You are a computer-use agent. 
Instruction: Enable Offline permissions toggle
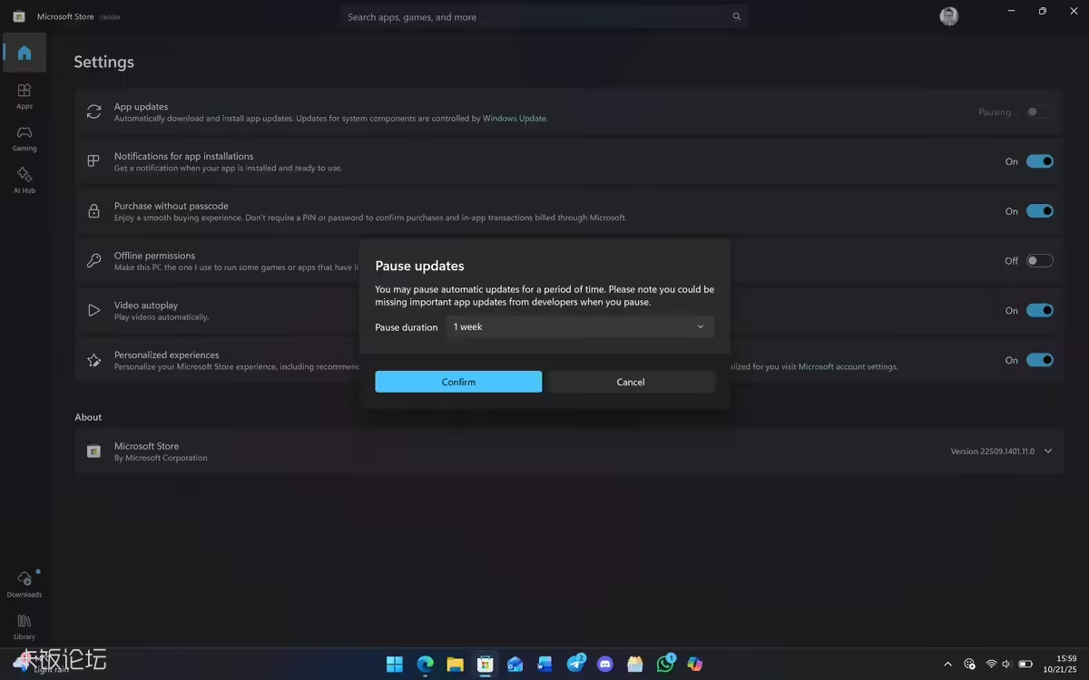click(1039, 261)
